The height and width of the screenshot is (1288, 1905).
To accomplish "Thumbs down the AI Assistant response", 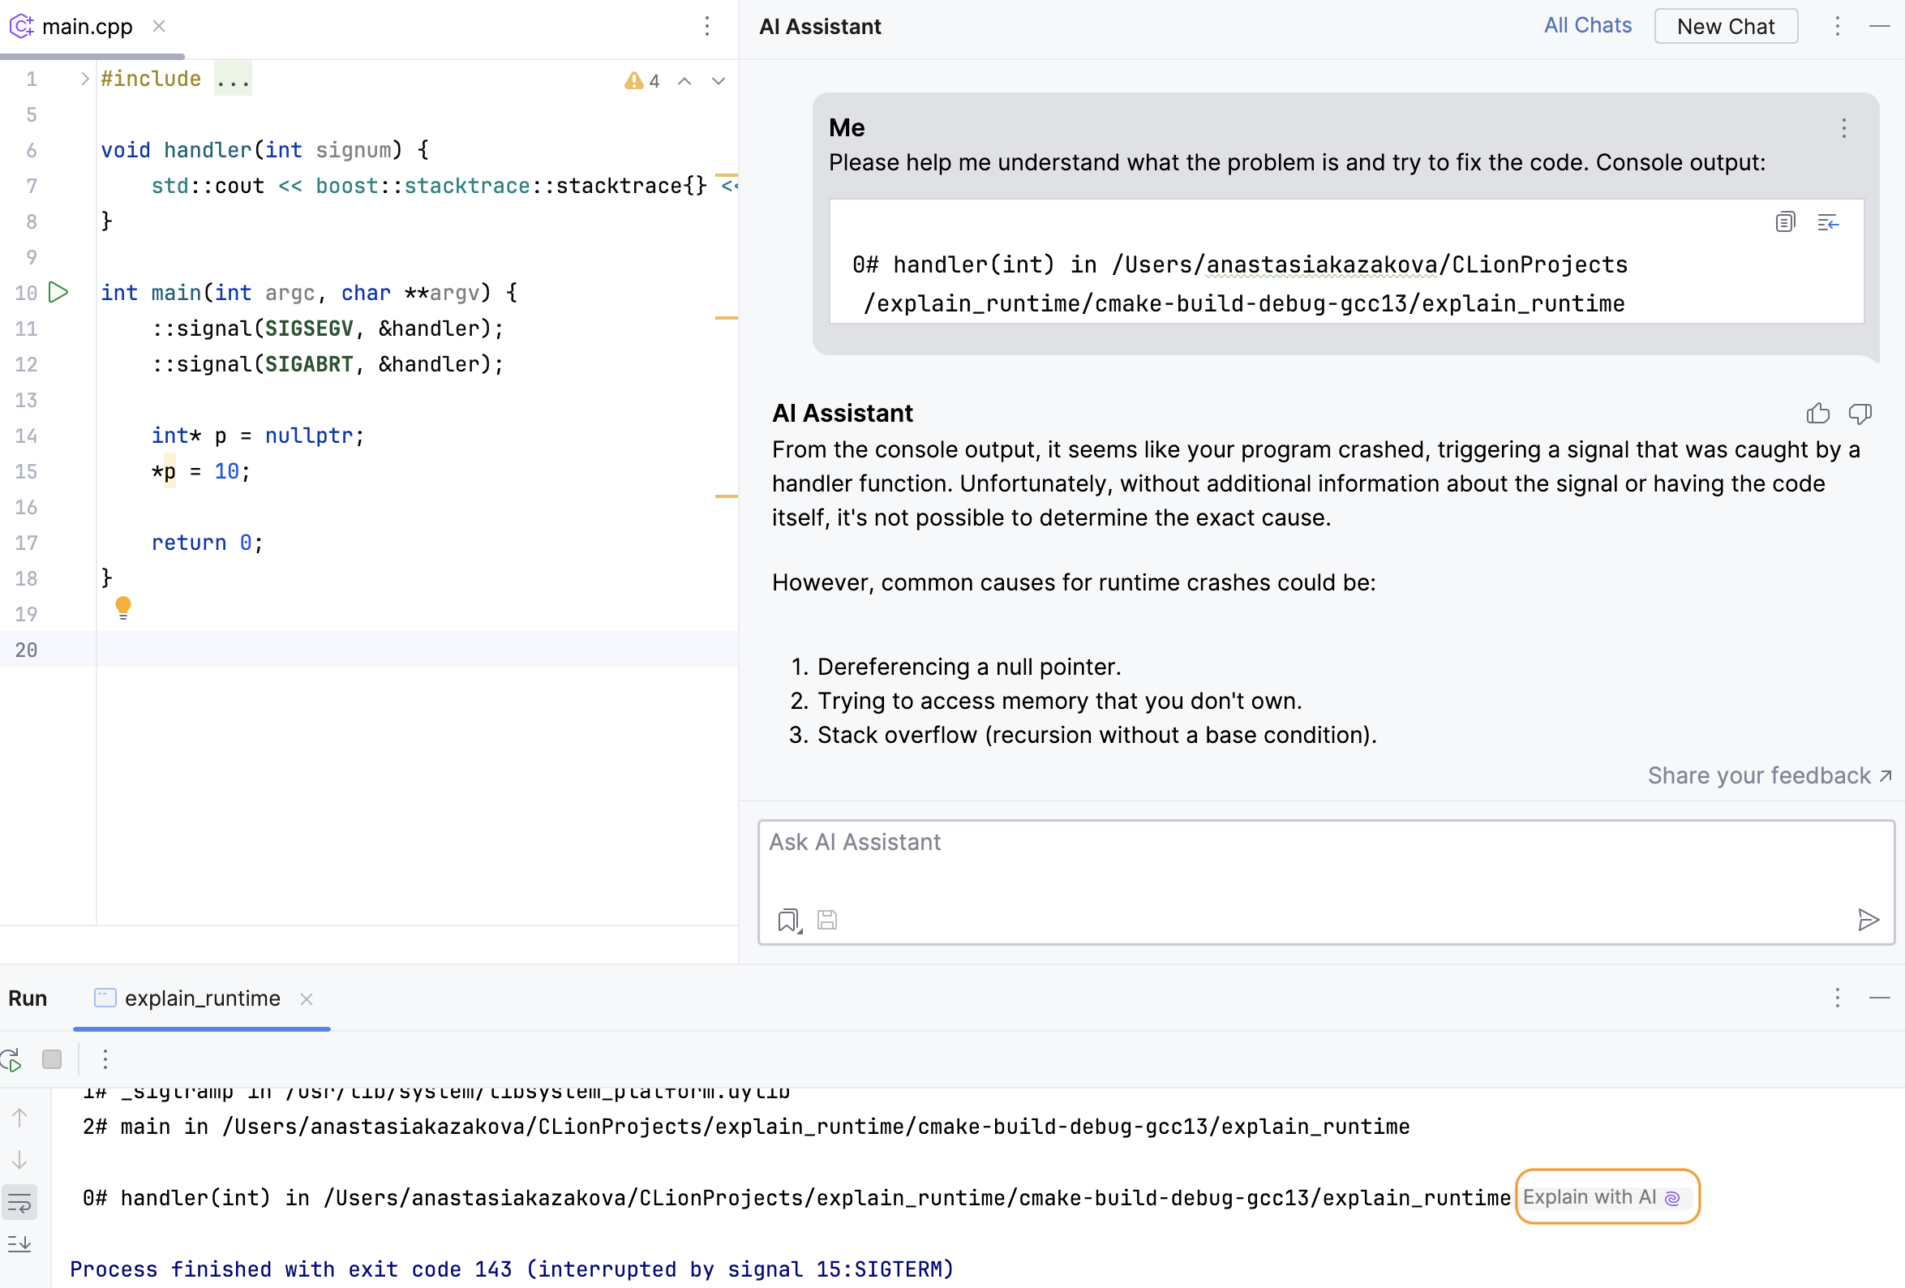I will 1860,413.
